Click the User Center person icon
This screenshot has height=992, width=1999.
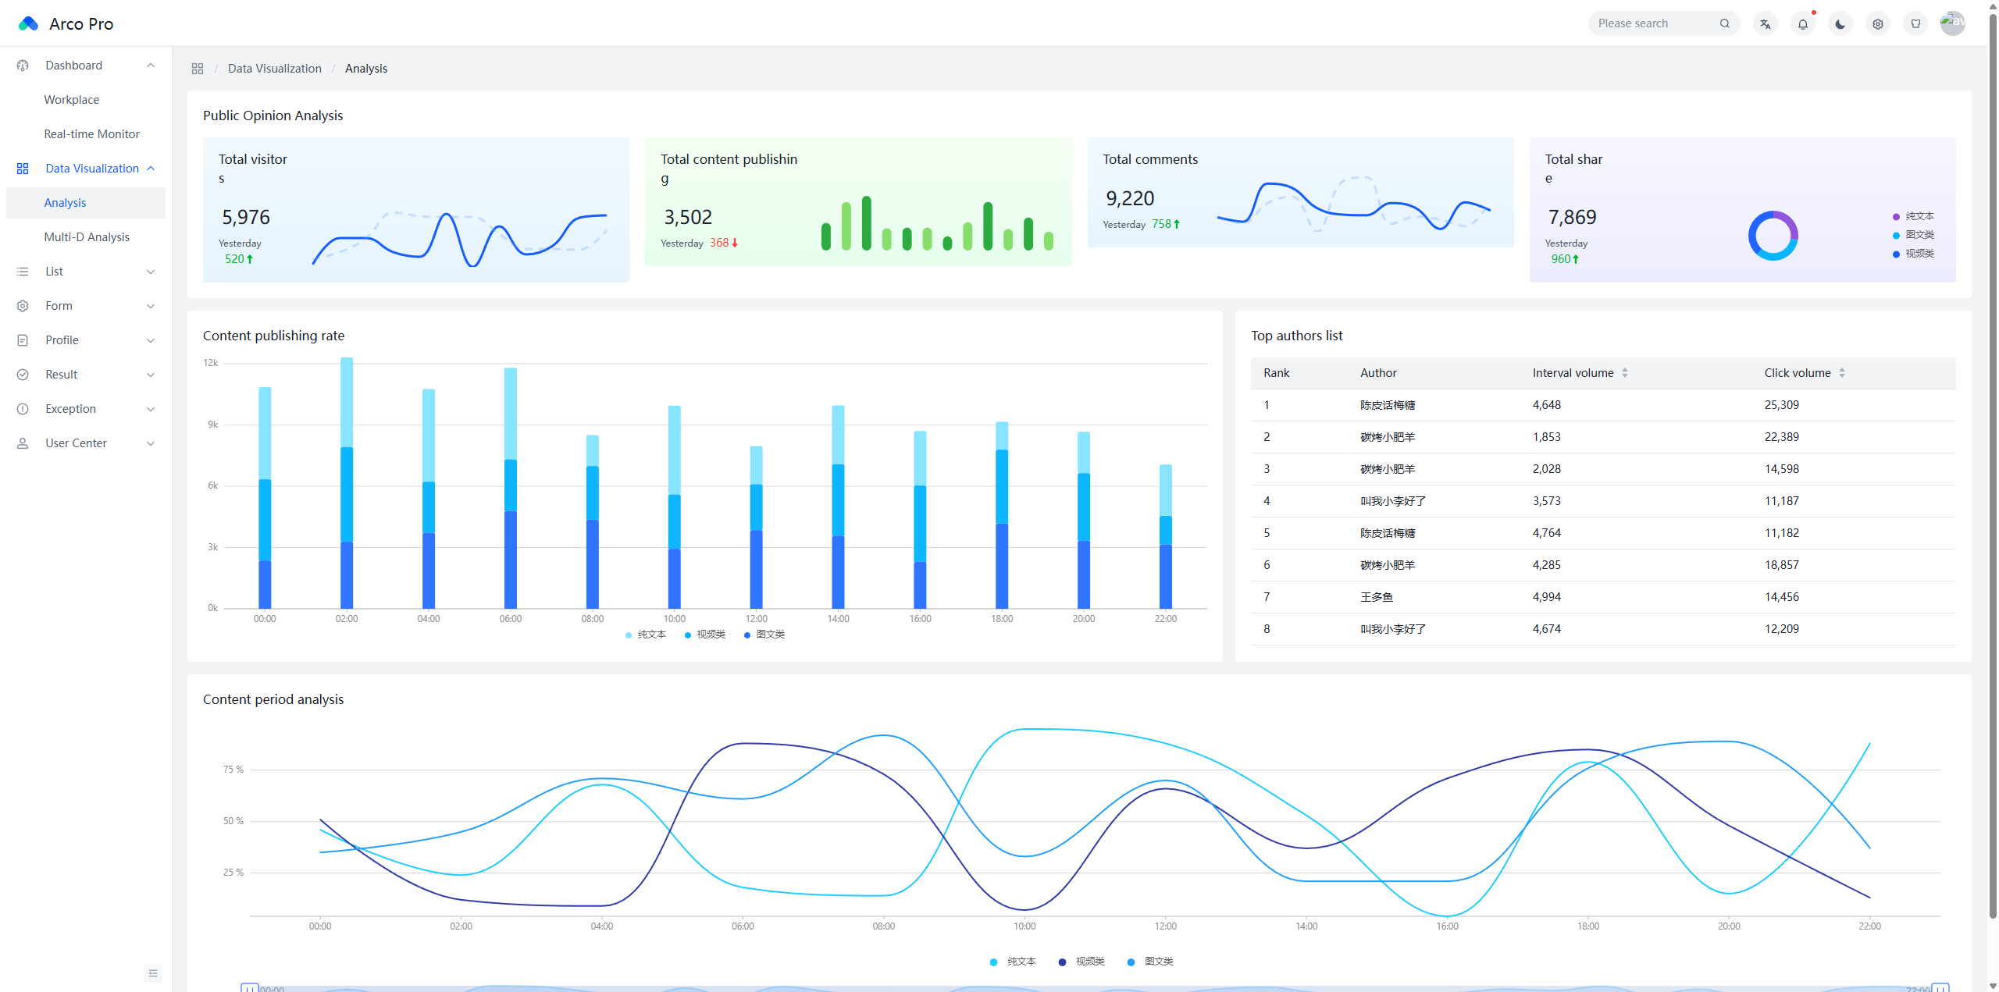pos(23,443)
